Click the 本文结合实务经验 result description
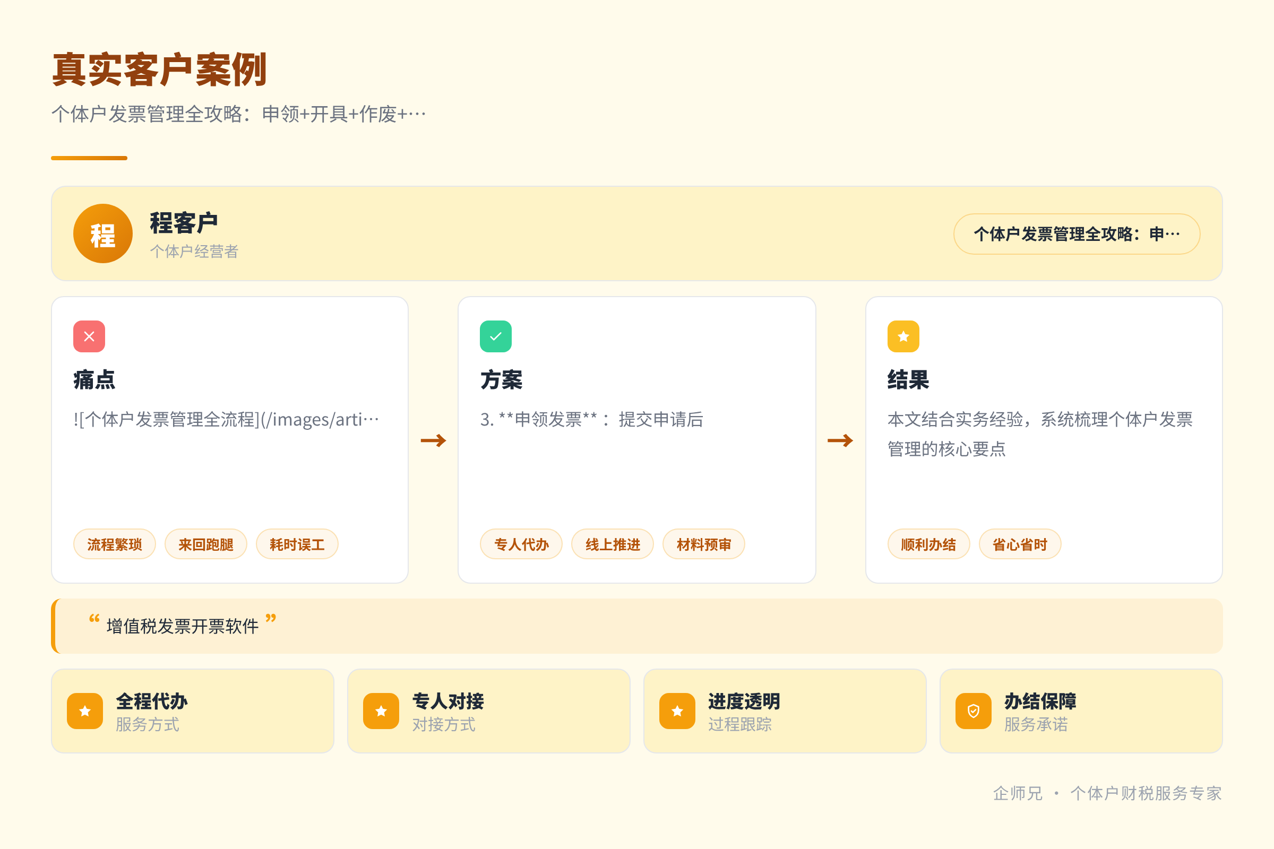1274x849 pixels. [x=1040, y=434]
